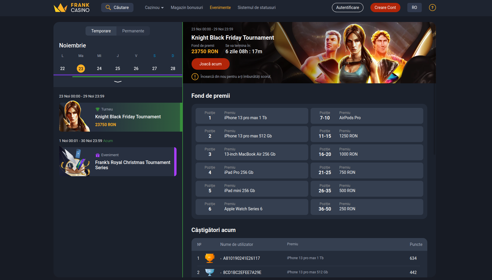Expand the calendar with the chevron

(118, 82)
